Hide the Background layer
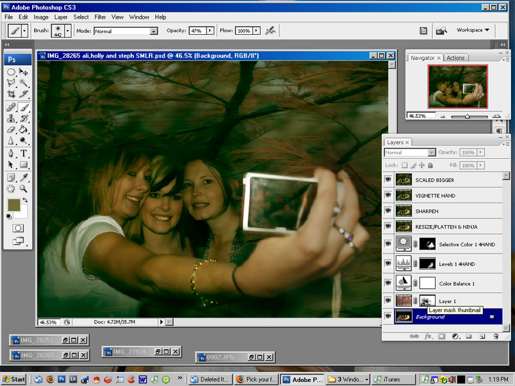This screenshot has width=515, height=386. tap(388, 316)
